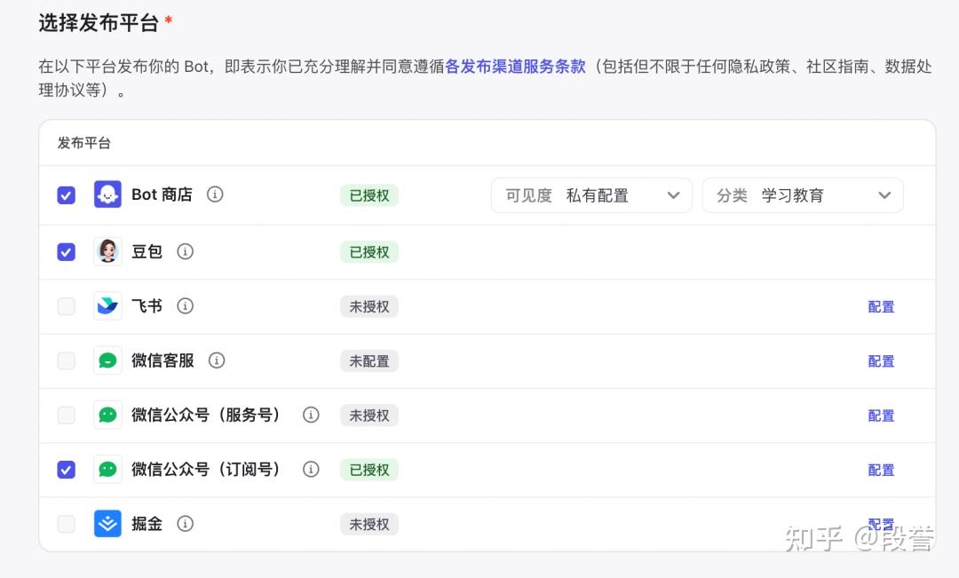Open info tooltip next to 飞书

tap(186, 305)
